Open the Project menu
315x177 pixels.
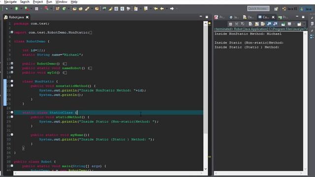[38, 2]
